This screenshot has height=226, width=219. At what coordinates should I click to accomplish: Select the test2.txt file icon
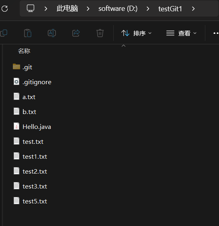click(16, 171)
